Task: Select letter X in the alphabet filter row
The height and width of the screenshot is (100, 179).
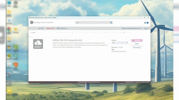Action: (124, 32)
